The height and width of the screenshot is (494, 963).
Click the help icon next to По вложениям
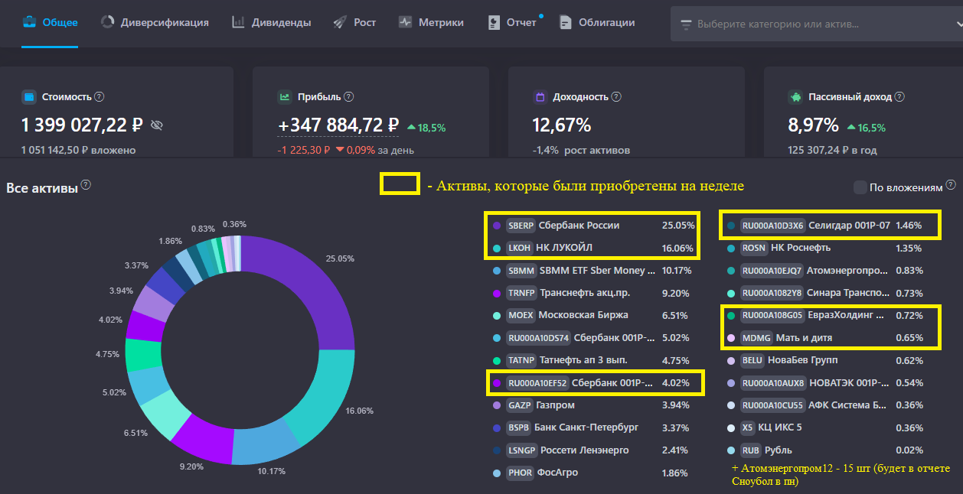[951, 184]
